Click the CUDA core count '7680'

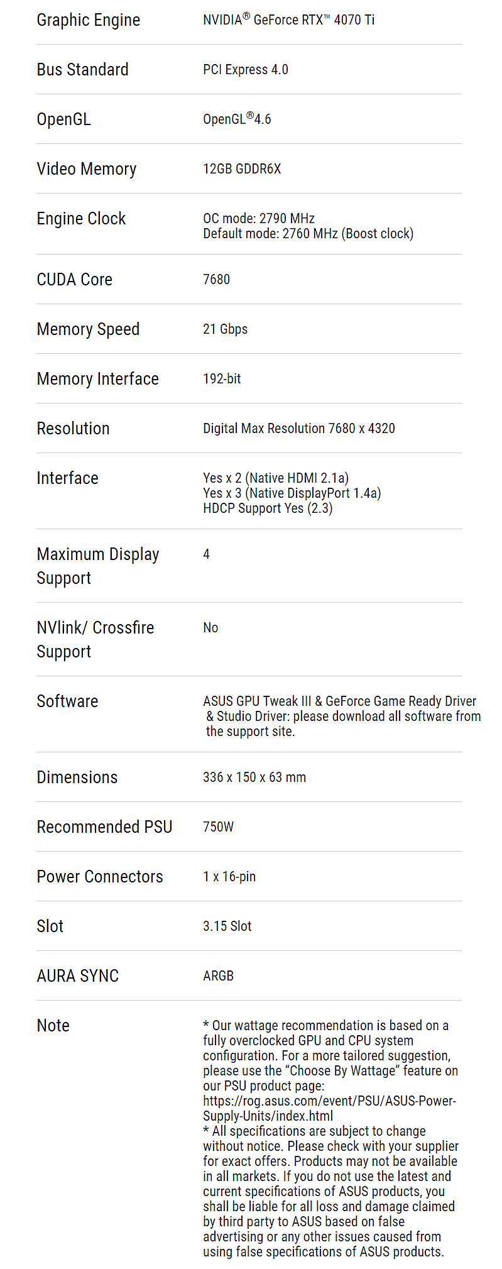tap(217, 279)
